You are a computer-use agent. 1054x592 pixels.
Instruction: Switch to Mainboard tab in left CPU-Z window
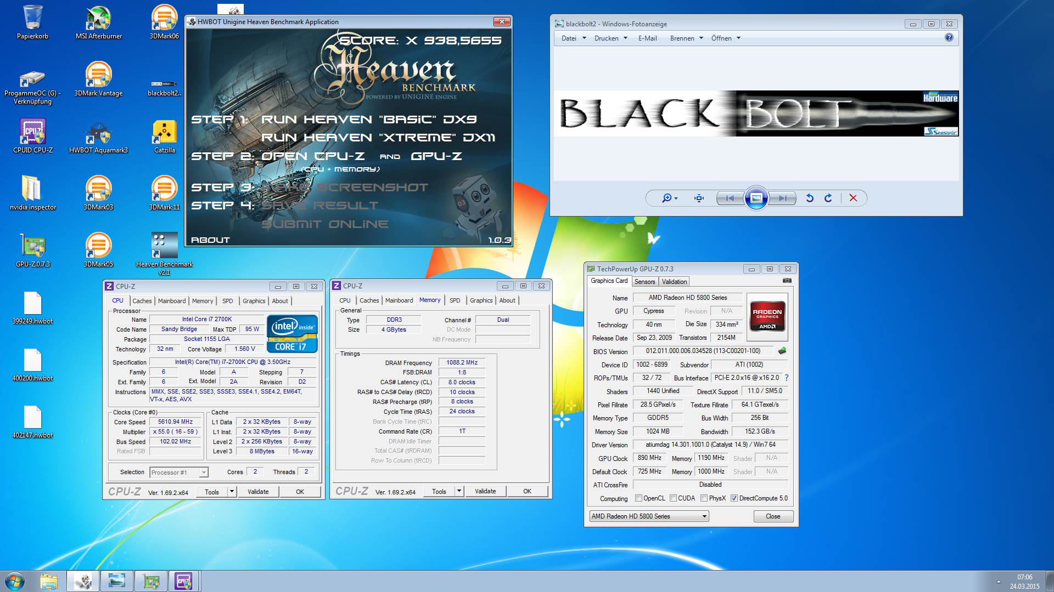coord(172,301)
